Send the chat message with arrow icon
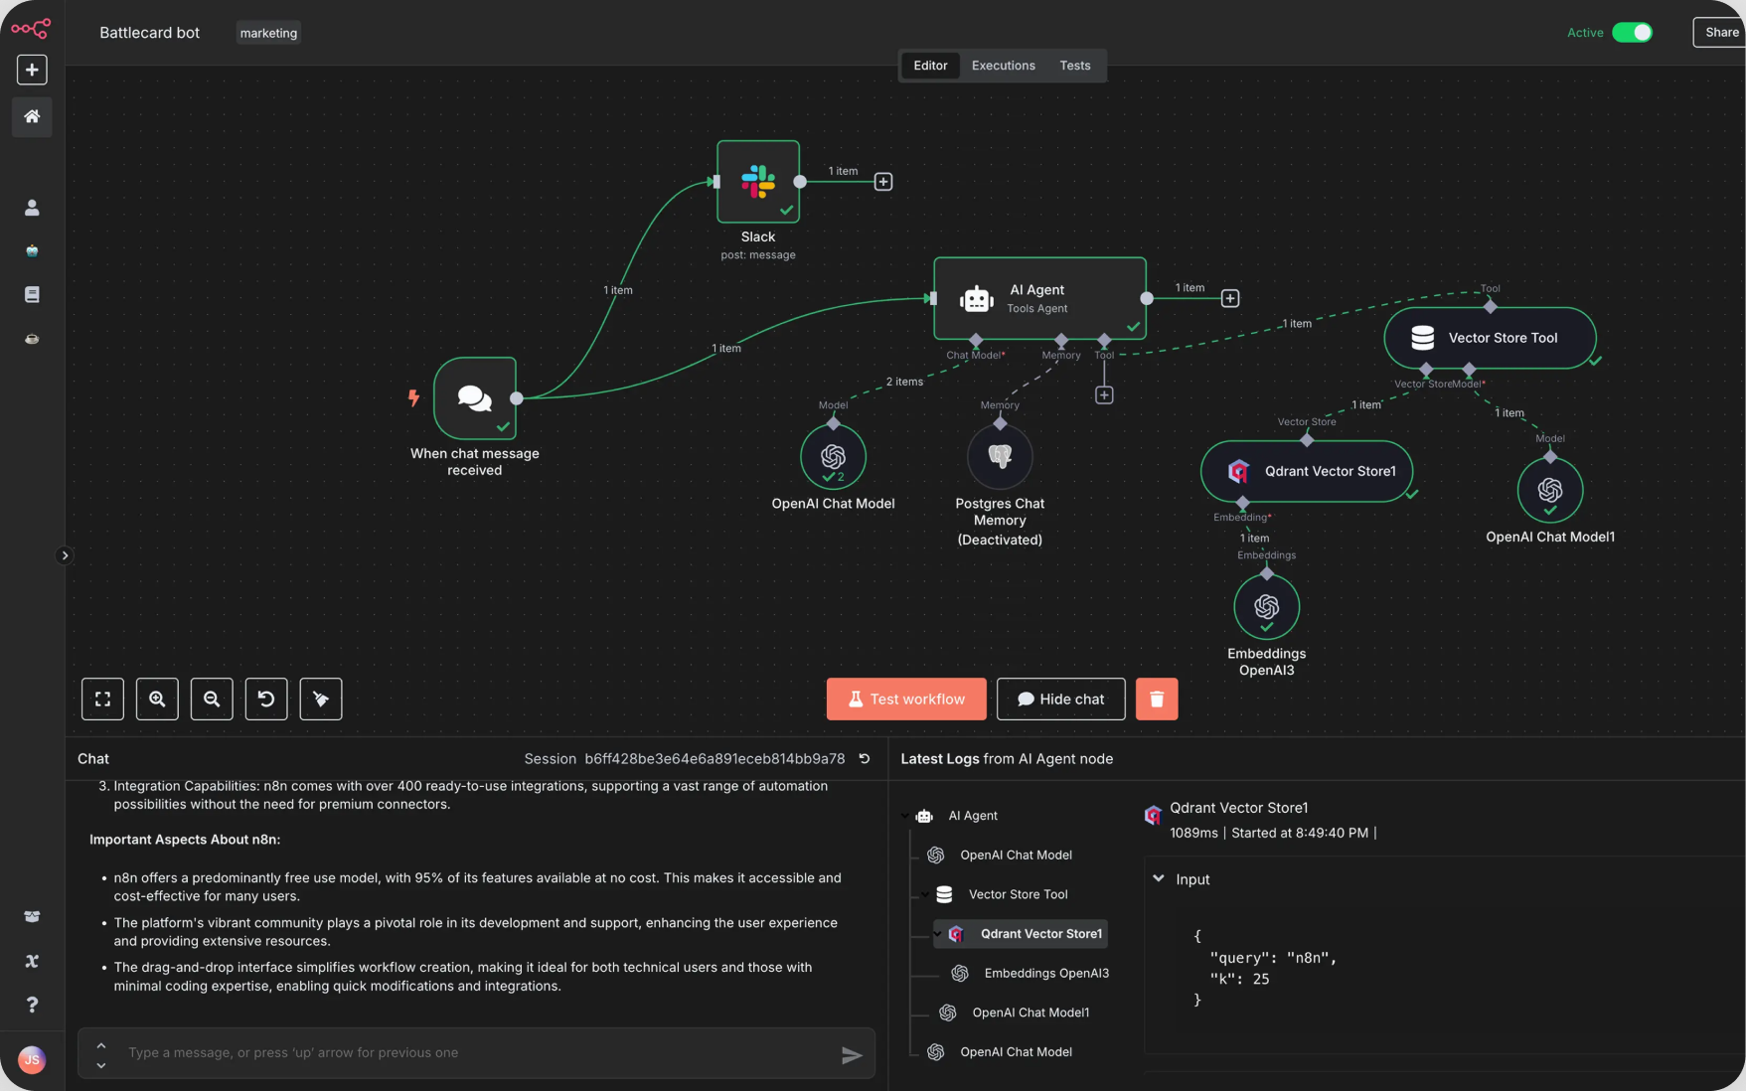 pos(851,1054)
